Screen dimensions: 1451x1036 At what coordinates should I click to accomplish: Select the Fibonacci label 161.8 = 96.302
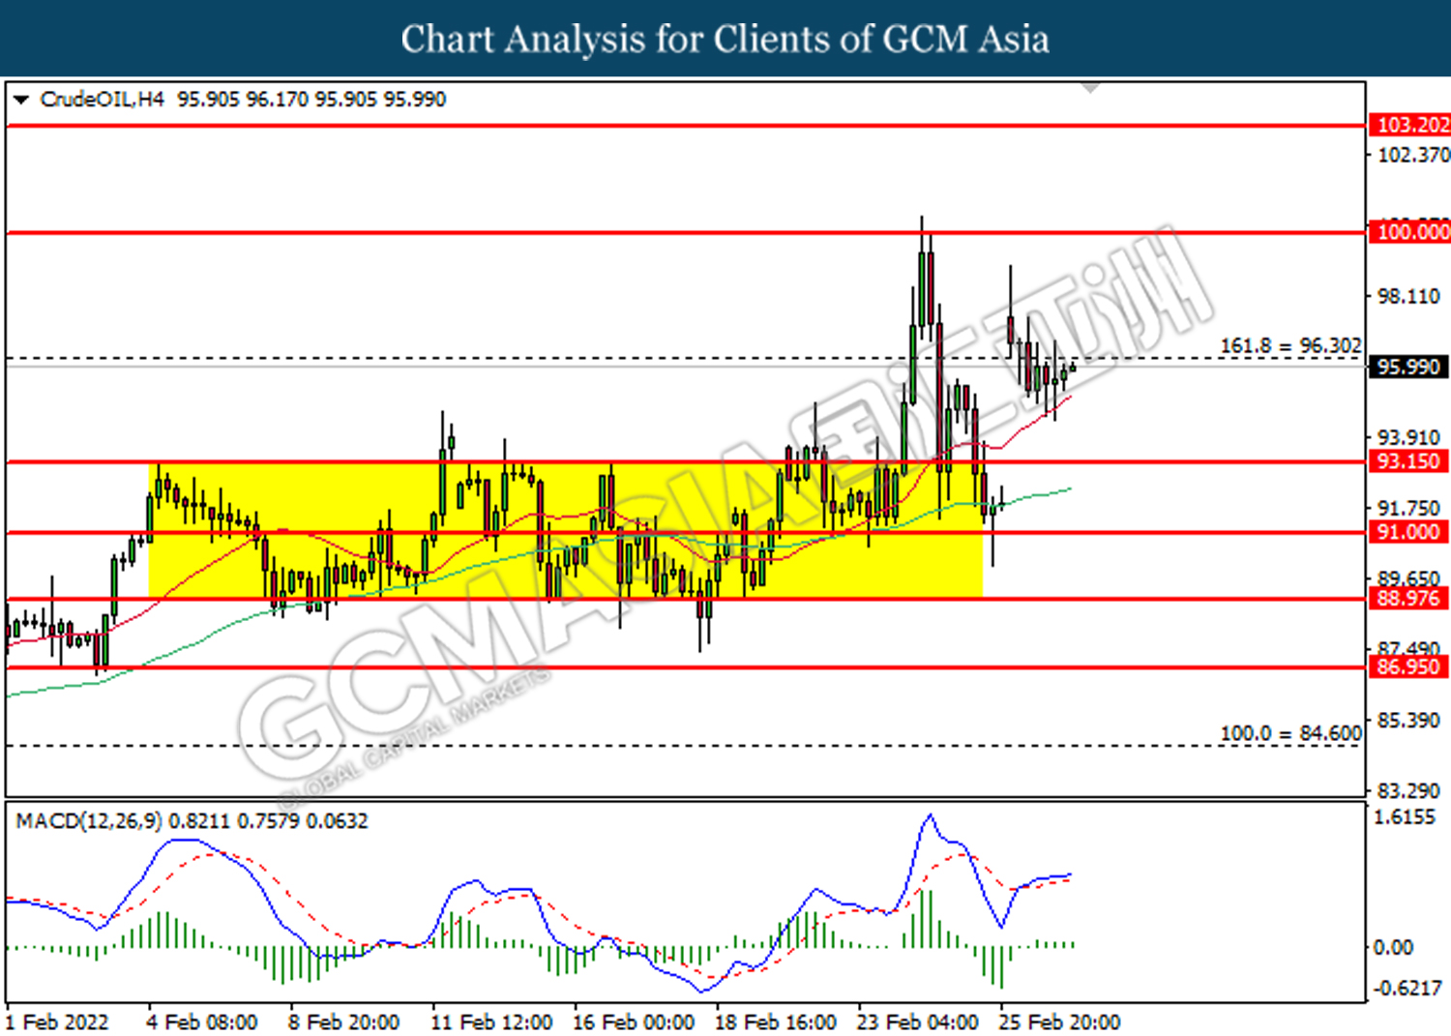[1290, 346]
